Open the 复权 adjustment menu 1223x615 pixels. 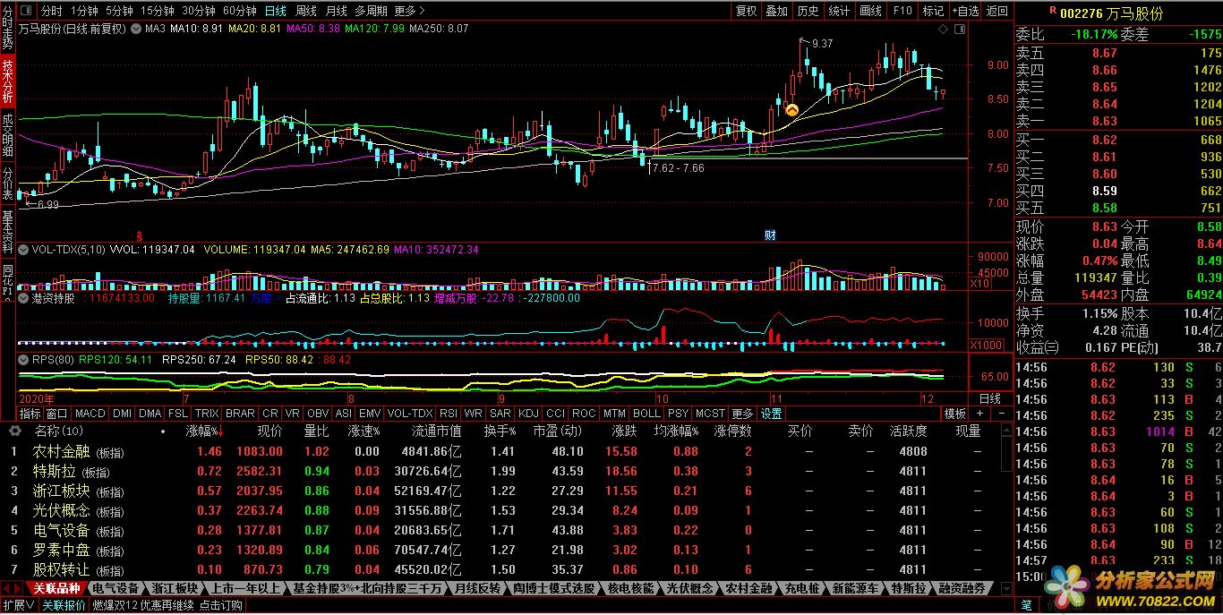click(x=747, y=11)
